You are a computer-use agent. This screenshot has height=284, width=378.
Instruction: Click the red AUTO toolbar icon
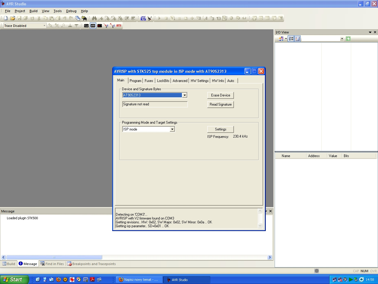click(x=119, y=26)
